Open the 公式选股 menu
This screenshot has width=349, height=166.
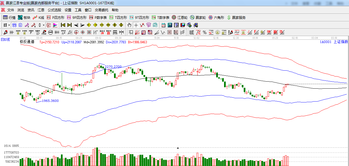[54, 10]
